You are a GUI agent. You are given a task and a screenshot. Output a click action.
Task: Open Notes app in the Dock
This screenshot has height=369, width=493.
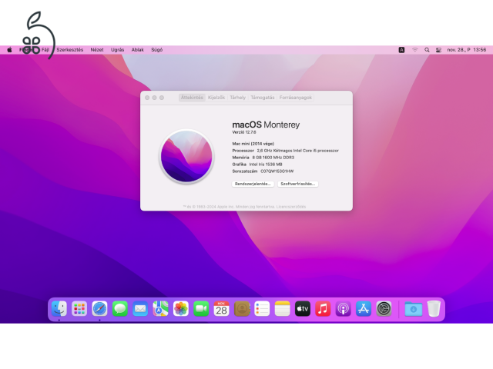pyautogui.click(x=283, y=309)
